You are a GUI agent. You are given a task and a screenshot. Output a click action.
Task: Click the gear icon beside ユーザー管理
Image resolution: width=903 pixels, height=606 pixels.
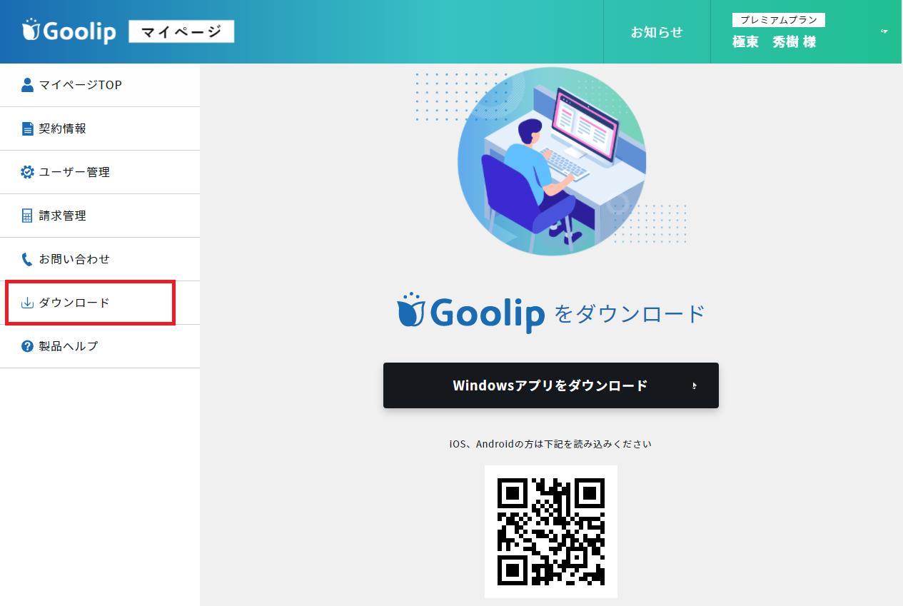[x=27, y=172]
